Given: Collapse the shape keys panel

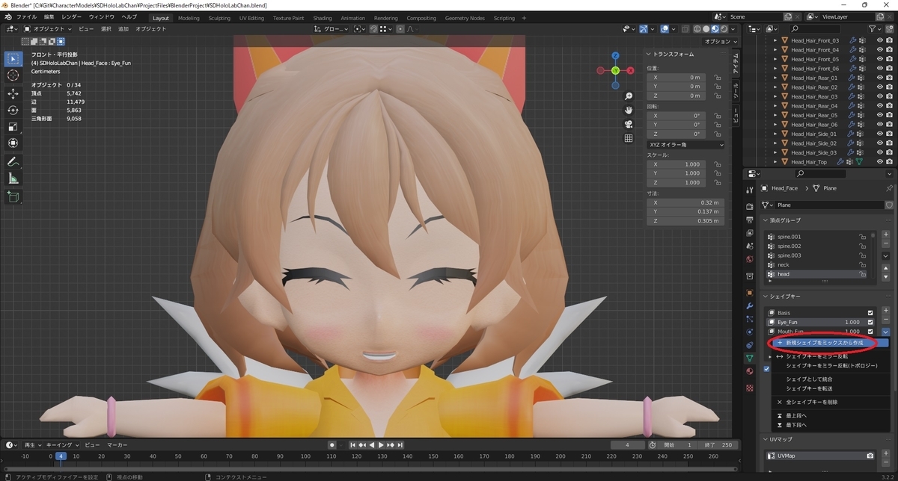Looking at the screenshot, I should 766,297.
